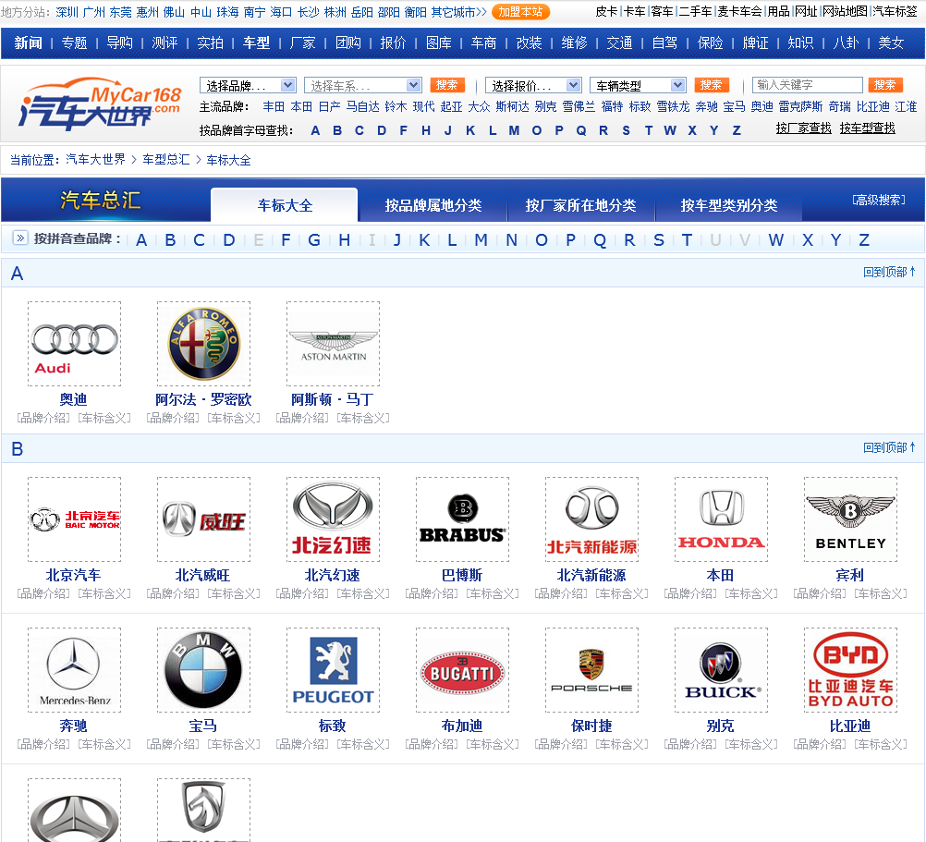Open the PORSCHE logo image
Viewport: 926px width, 842px height.
click(x=591, y=669)
